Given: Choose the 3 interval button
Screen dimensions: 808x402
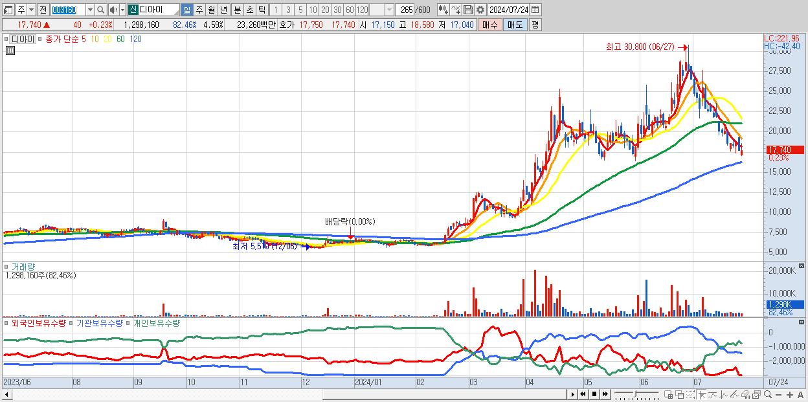Looking at the screenshot, I should tap(288, 10).
